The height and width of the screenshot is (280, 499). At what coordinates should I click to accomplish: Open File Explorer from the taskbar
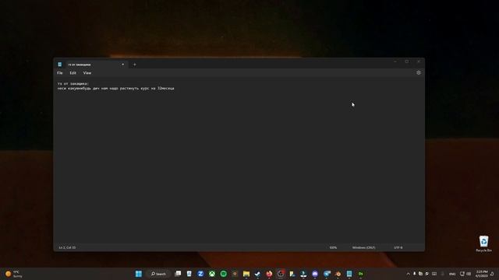[246, 274]
